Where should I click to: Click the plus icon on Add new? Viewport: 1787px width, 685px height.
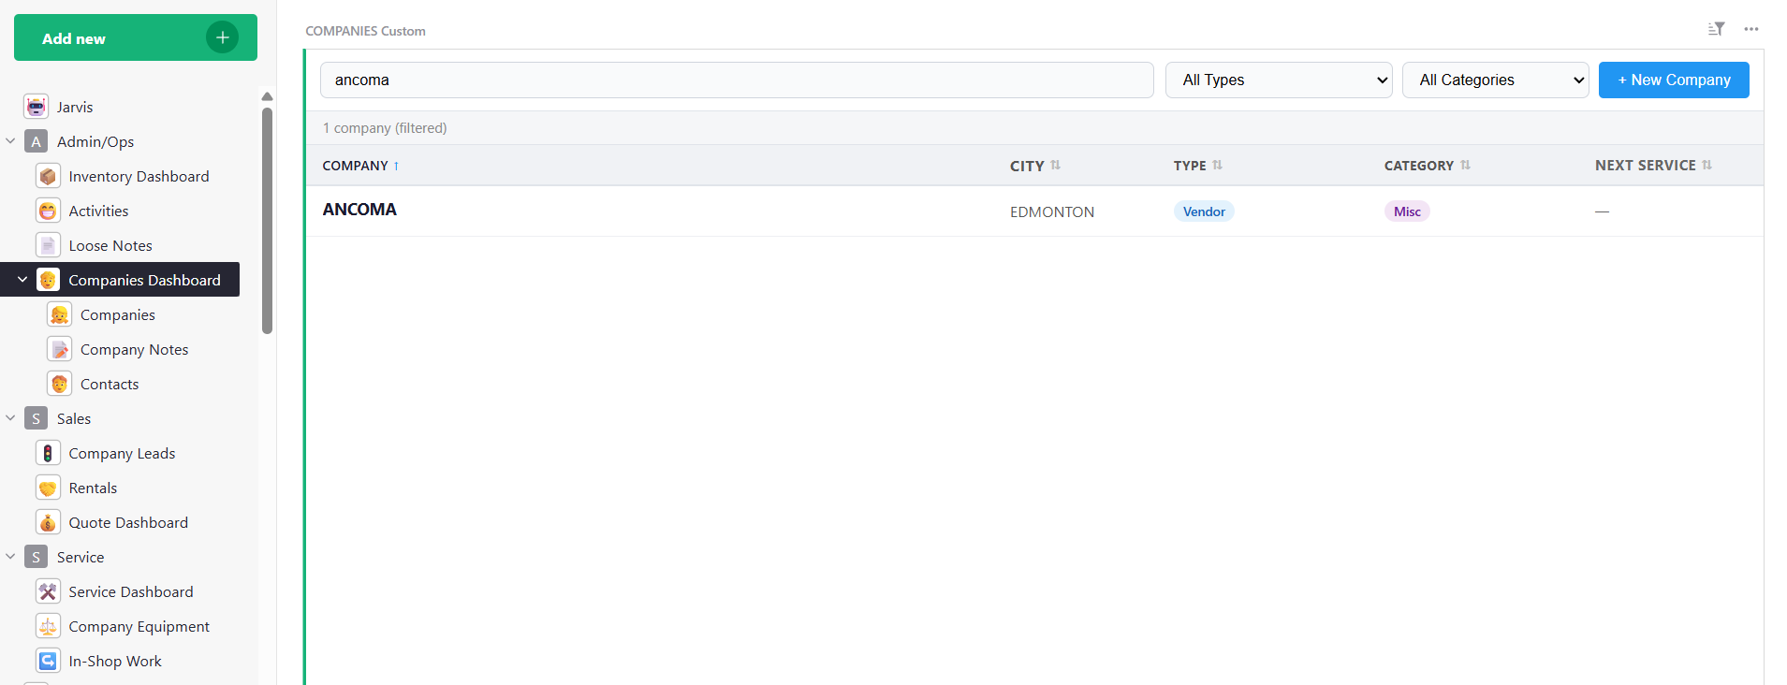[x=222, y=37]
